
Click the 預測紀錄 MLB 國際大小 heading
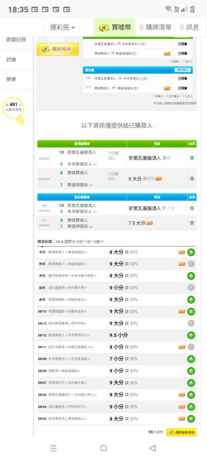tap(70, 242)
